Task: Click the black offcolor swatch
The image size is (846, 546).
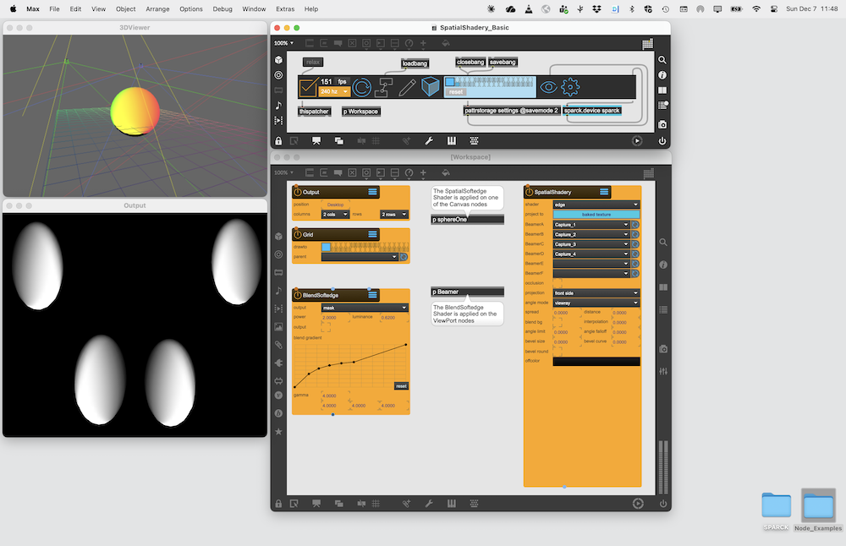Action: tap(596, 362)
